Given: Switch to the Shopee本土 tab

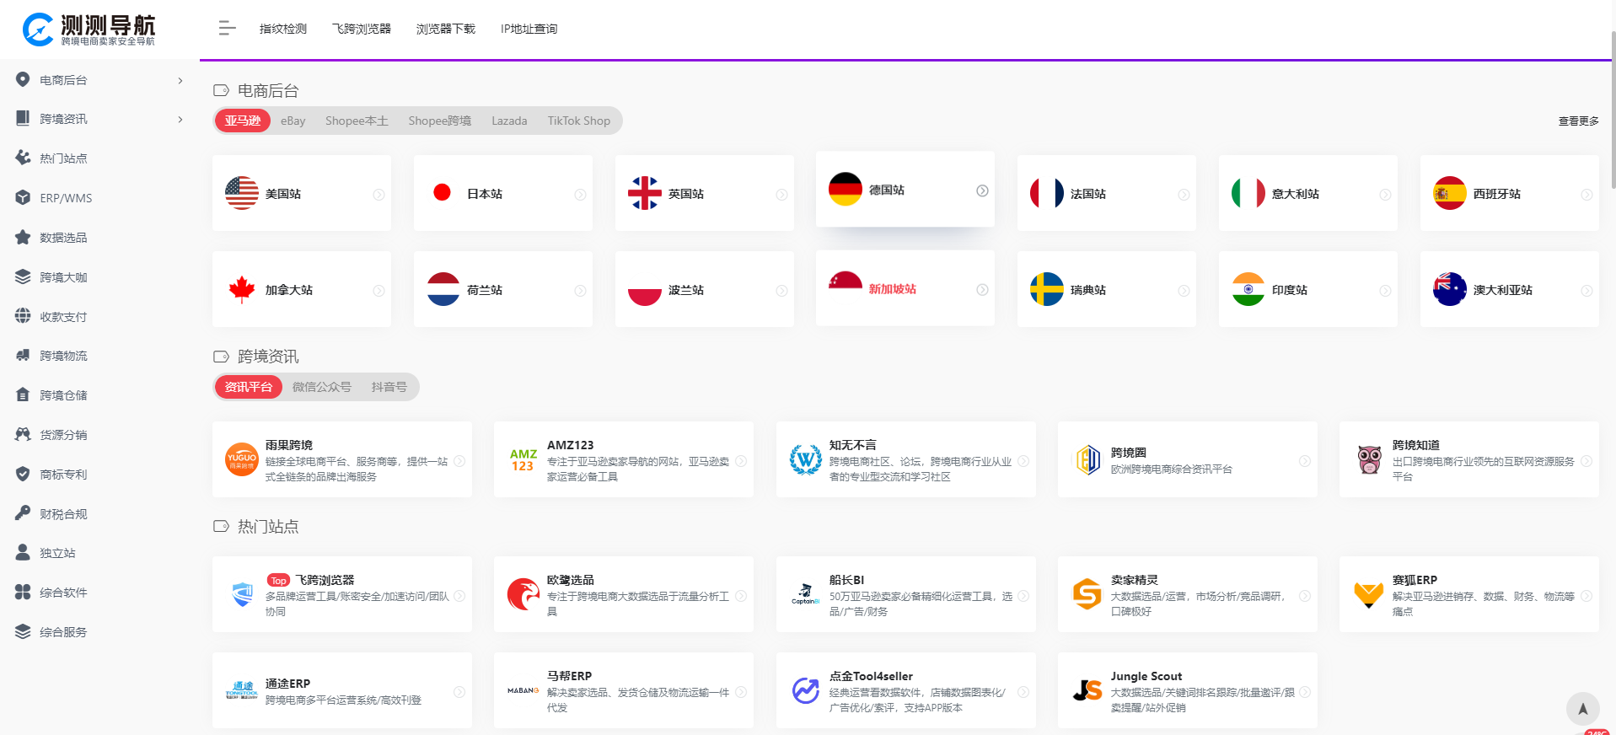Looking at the screenshot, I should point(357,121).
